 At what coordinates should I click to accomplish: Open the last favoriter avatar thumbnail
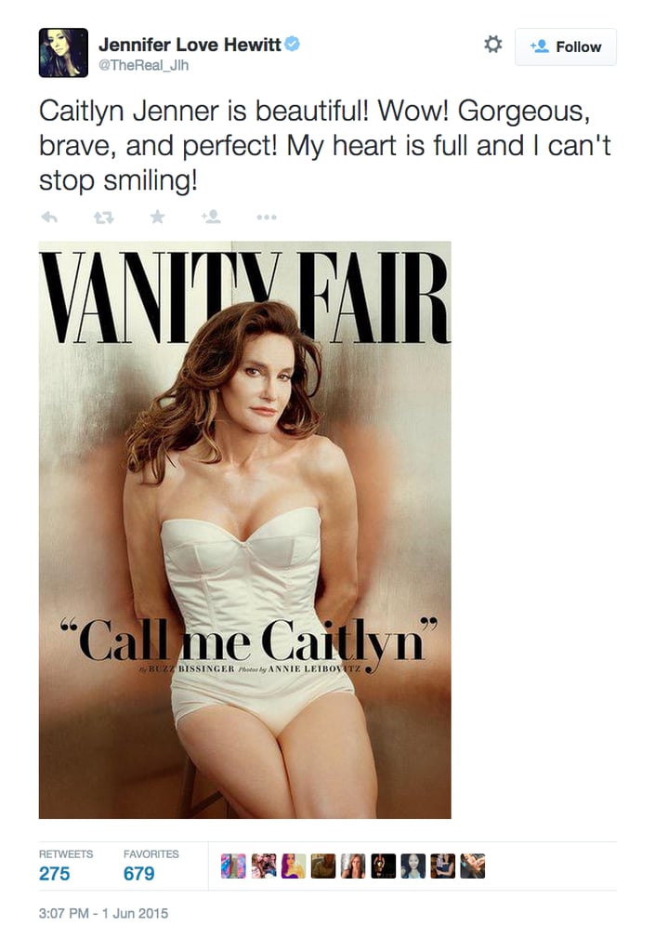[473, 866]
